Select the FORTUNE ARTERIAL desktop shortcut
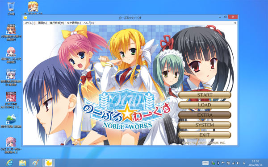Screen dimensions: 268x167 coord(11,100)
